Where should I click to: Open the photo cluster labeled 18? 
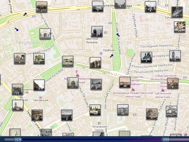(123, 110)
